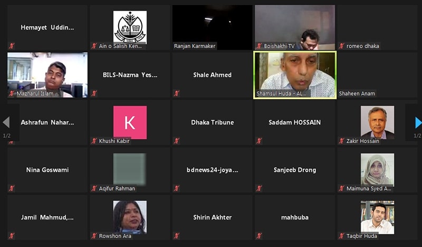Image resolution: width=422 pixels, height=247 pixels.
Task: Click muted mic icon on Hemayet Uddin tile
Action: [x=11, y=46]
